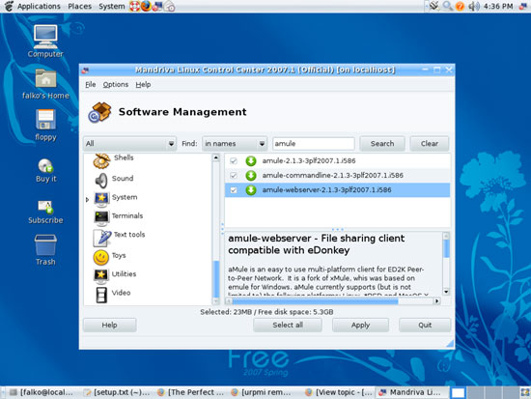Click the orange help icon in system tray
Viewport: 531px width, 399px height.
point(460,6)
